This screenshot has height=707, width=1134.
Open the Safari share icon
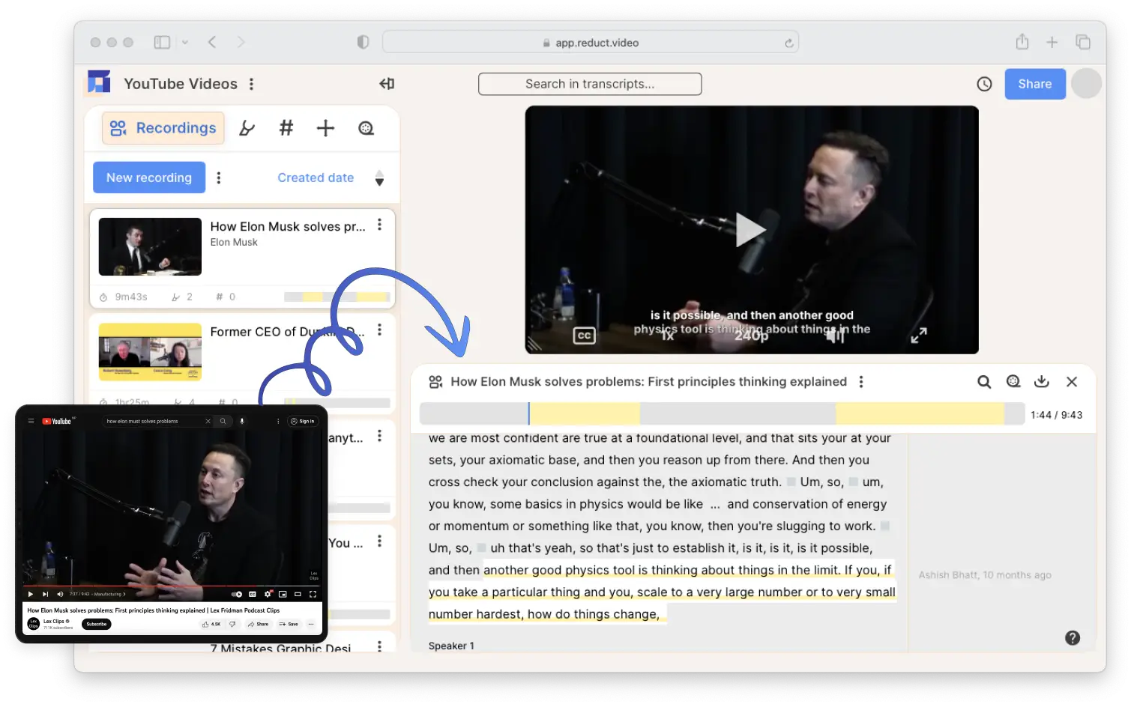pos(1022,42)
